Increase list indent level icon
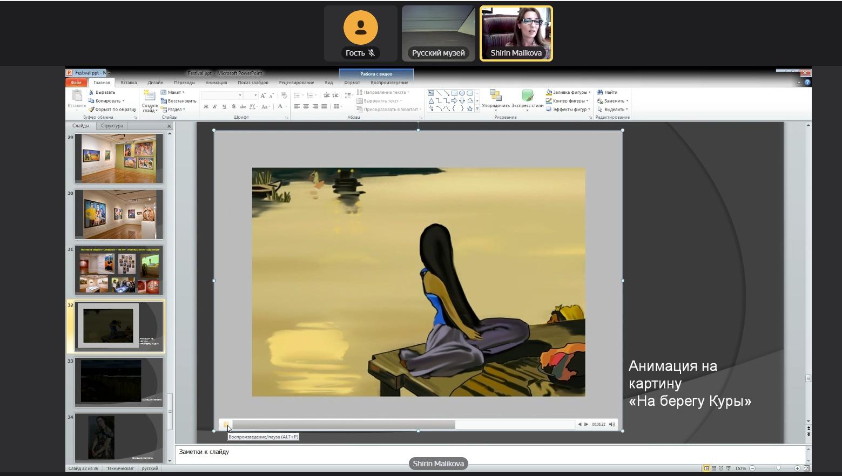This screenshot has width=842, height=476. pyautogui.click(x=335, y=96)
